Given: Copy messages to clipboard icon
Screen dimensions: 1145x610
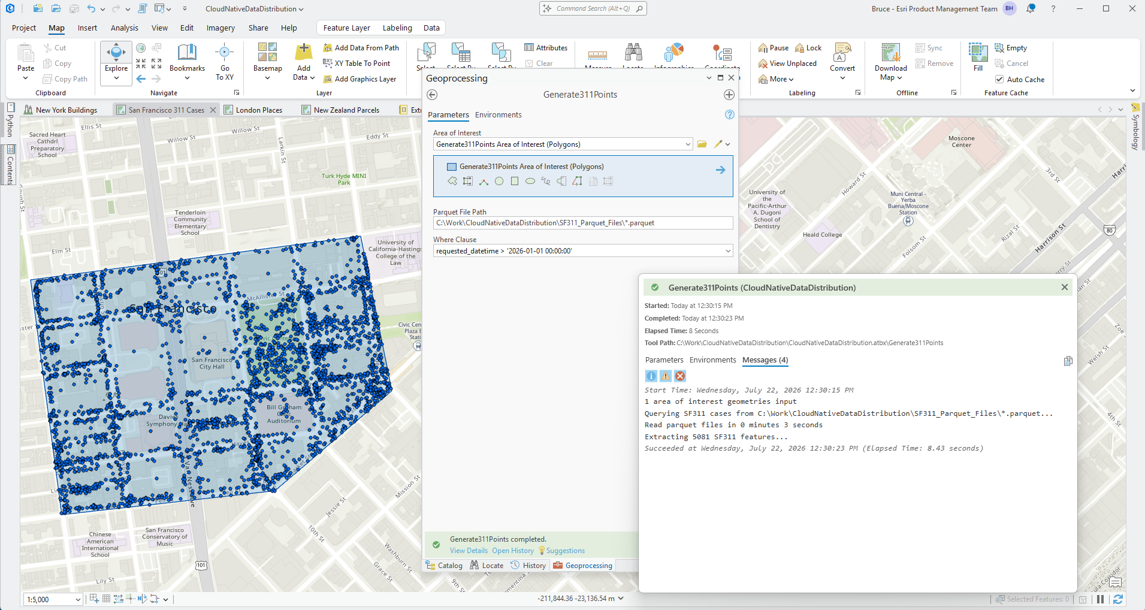Looking at the screenshot, I should (1068, 361).
